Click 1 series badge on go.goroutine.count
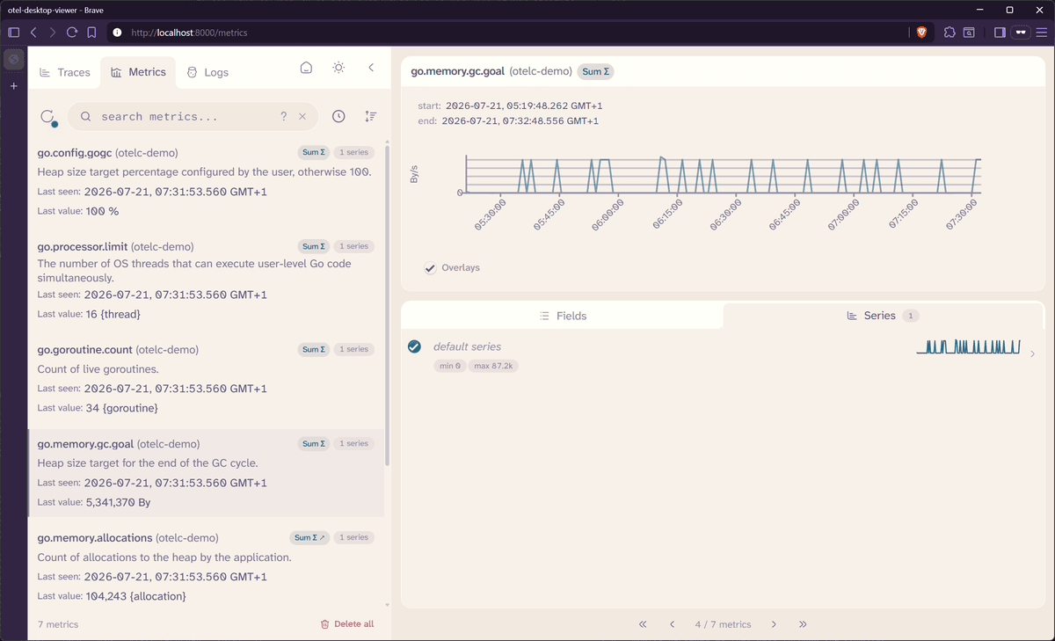1055x641 pixels. 354,349
